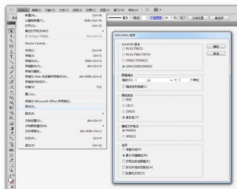The height and width of the screenshot is (189, 237).
Task: Select the Artboard tool
Action: coord(11,155)
